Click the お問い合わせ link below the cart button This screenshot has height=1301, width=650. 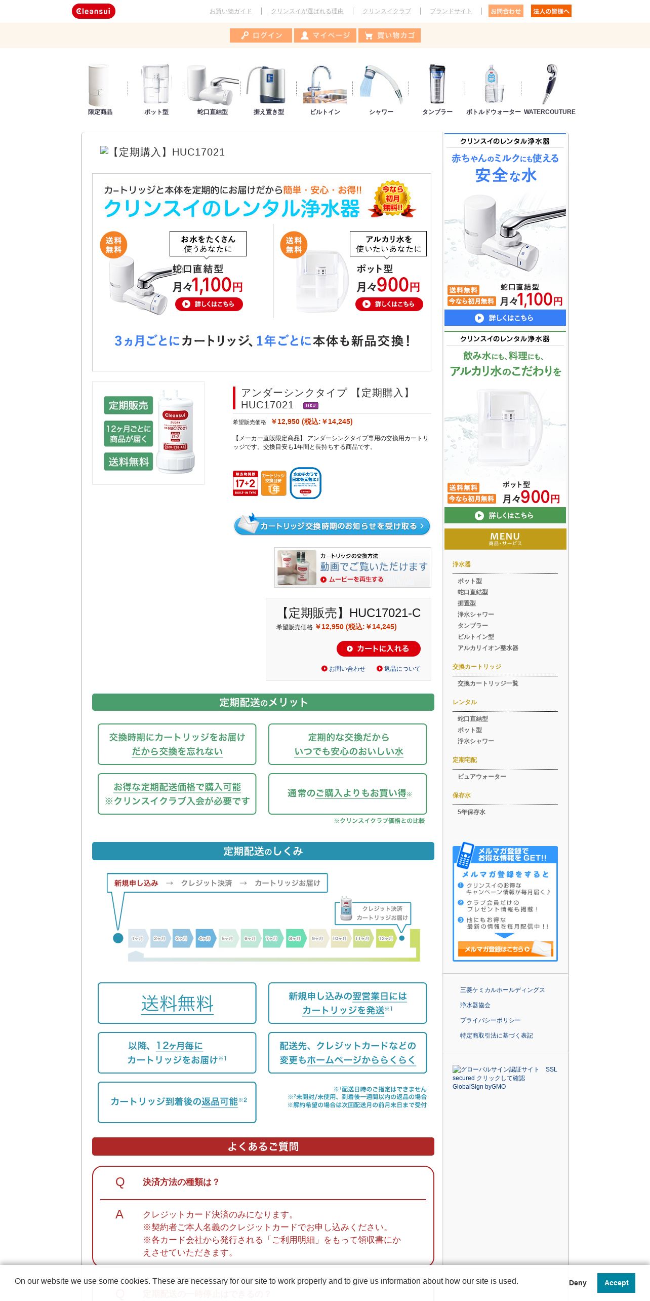point(347,669)
